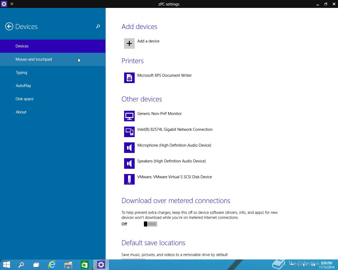The image size is (338, 270).
Task: Click the zPC settings taskbar button
Action: [101, 265]
